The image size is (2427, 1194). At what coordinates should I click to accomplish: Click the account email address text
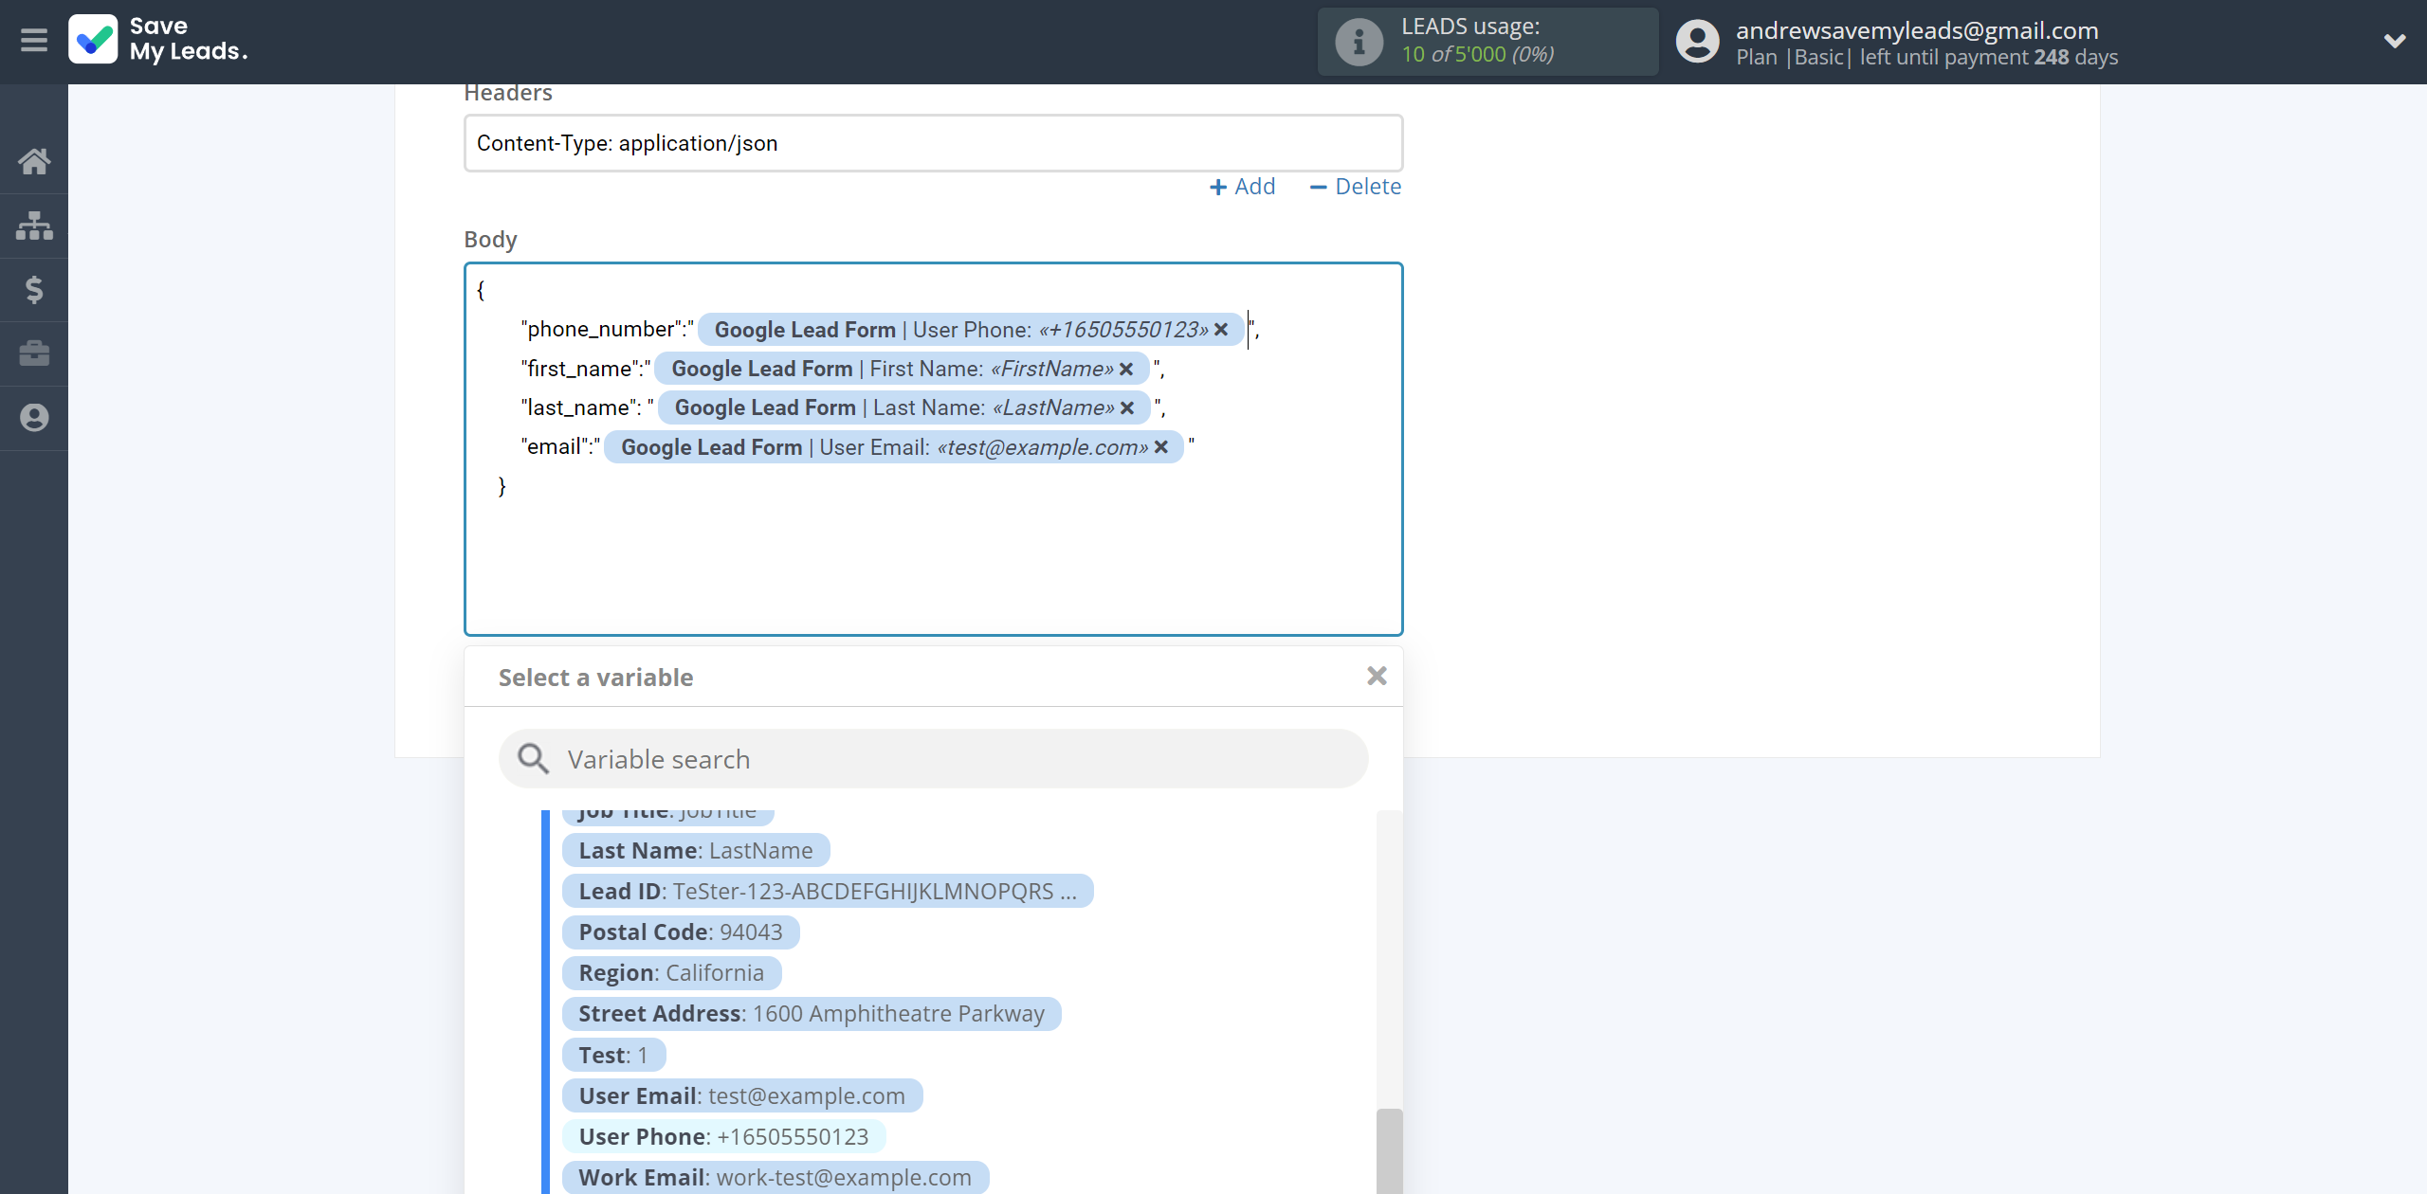[x=1917, y=30]
